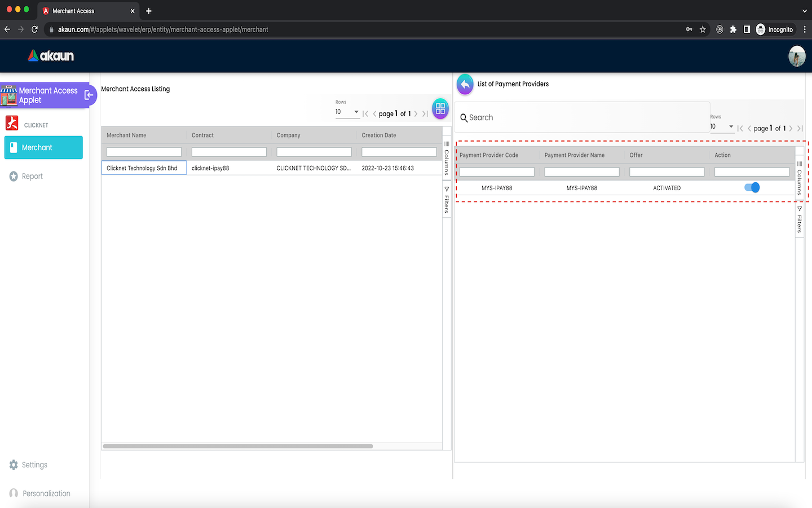Click the horizontal scrollbar under merchant grid
The width and height of the screenshot is (812, 508).
(237, 446)
